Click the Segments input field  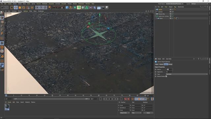(169, 72)
